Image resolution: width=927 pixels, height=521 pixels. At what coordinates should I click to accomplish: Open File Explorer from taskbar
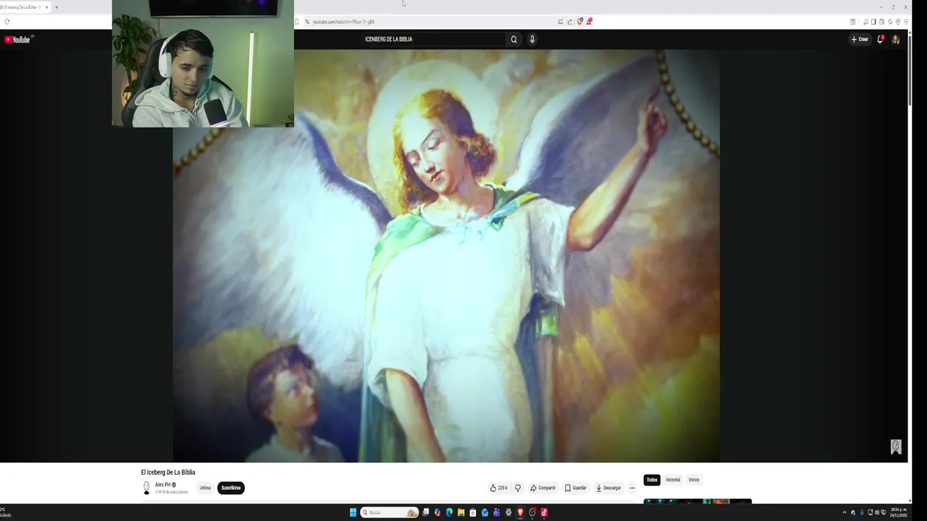pyautogui.click(x=461, y=512)
